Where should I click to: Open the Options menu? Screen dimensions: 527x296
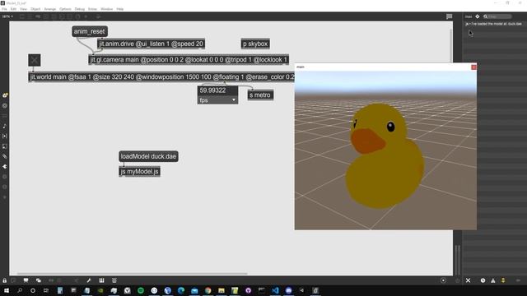coord(65,9)
